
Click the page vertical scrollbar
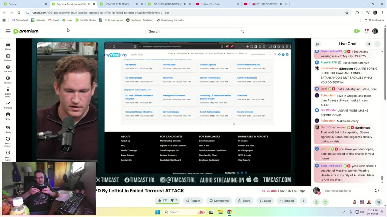pos(385,63)
